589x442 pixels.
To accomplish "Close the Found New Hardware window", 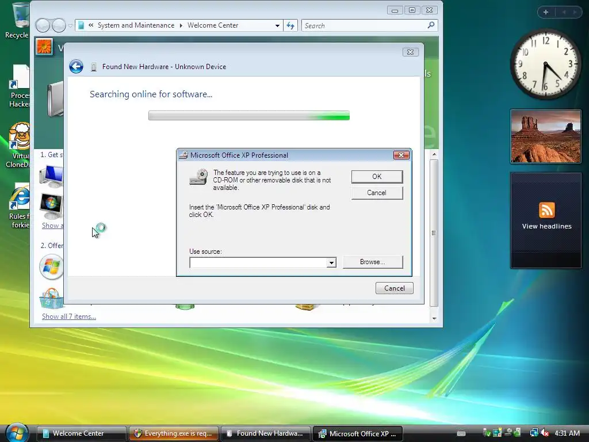I will 410,52.
